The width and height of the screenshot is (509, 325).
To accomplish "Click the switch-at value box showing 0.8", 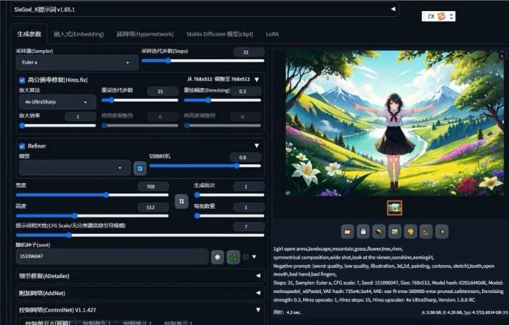I will [x=245, y=157].
